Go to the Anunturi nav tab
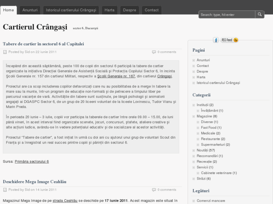This screenshot has width=273, height=204. [x=30, y=10]
